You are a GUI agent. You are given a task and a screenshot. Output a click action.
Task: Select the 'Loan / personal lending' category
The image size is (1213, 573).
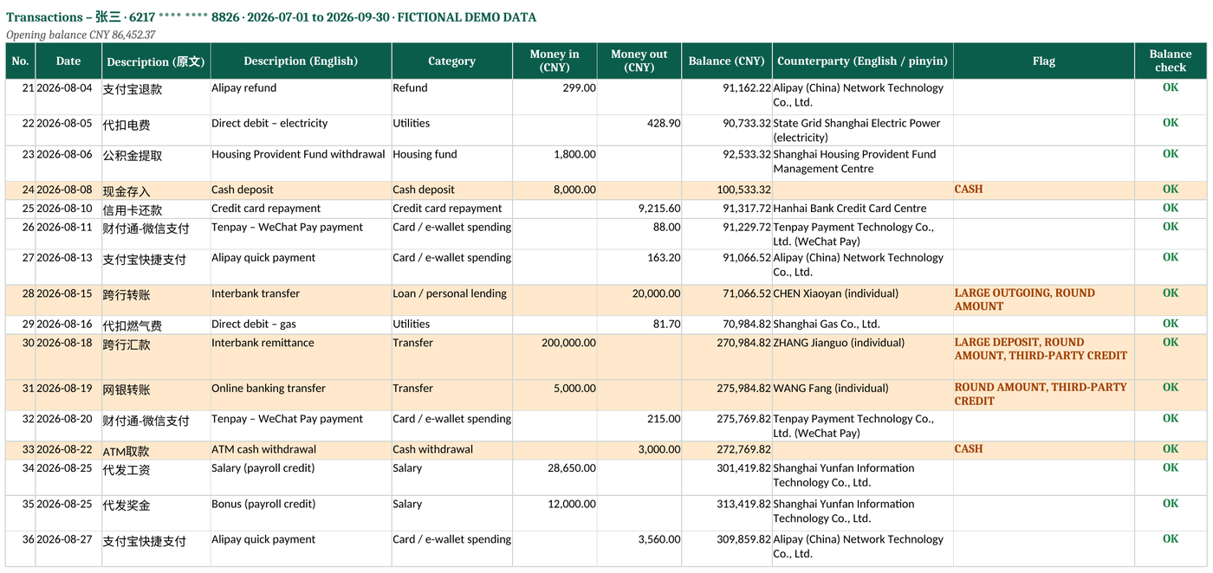point(451,300)
